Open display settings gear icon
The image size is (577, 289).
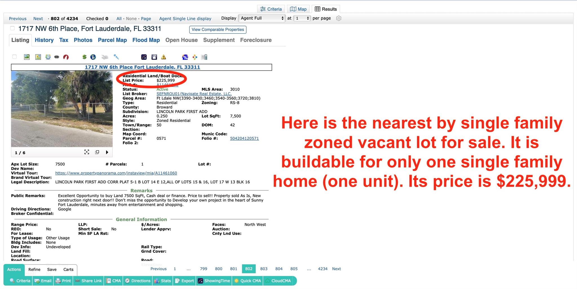click(x=339, y=18)
